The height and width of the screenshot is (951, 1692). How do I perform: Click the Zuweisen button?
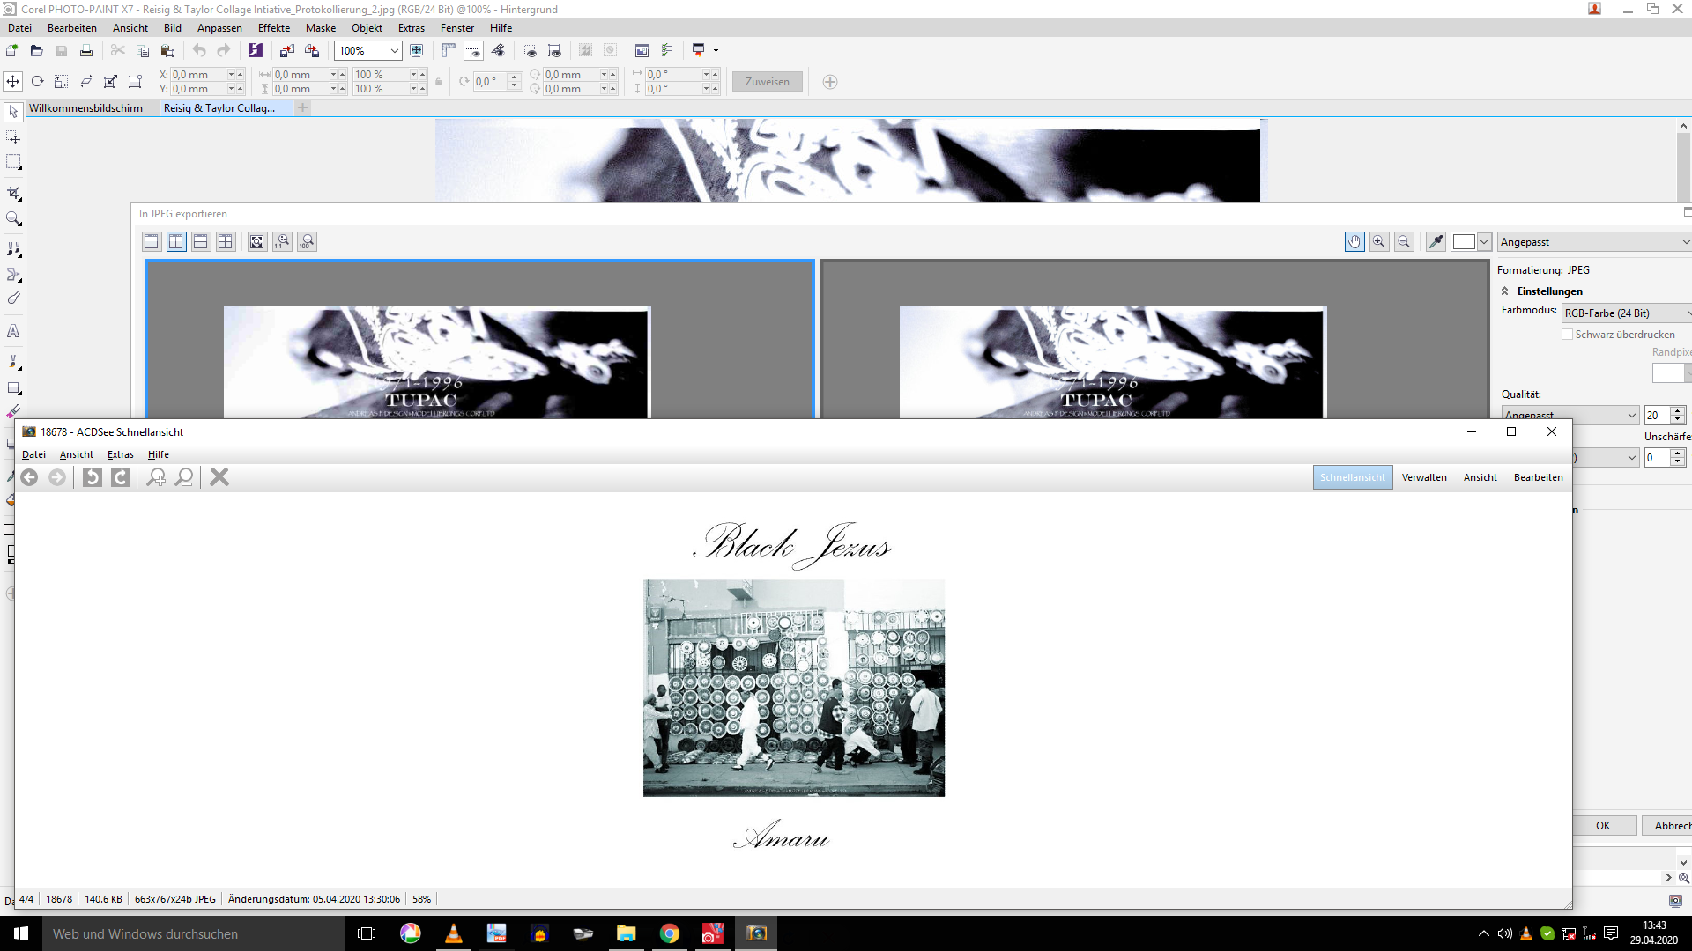coord(768,82)
